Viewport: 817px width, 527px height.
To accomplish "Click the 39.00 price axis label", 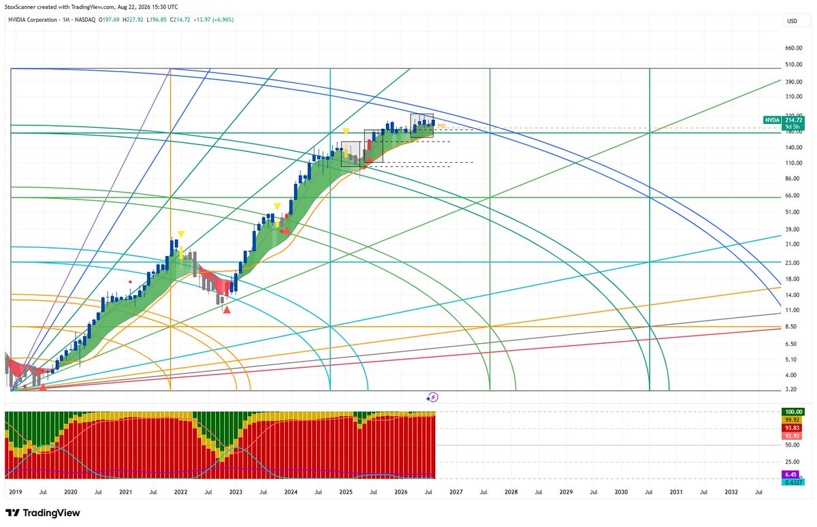I will pyautogui.click(x=792, y=229).
